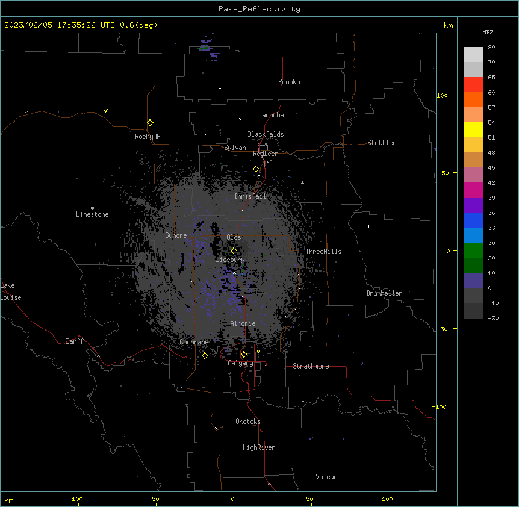The height and width of the screenshot is (507, 519).
Task: Click the Vulcan town label
Action: [x=327, y=477]
